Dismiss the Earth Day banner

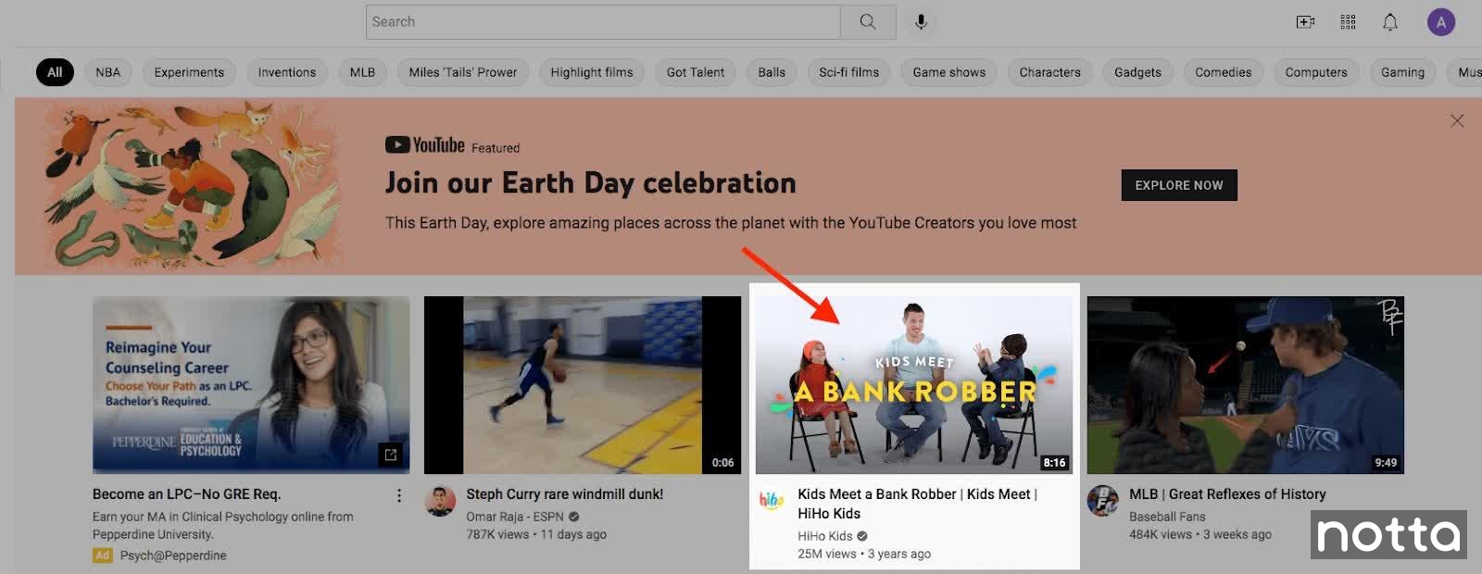click(x=1457, y=121)
